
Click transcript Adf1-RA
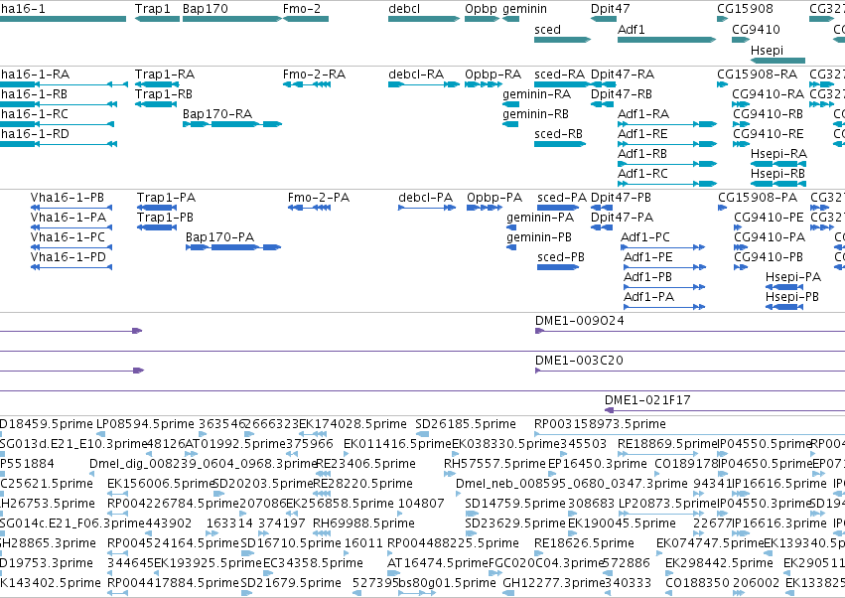[x=667, y=124]
